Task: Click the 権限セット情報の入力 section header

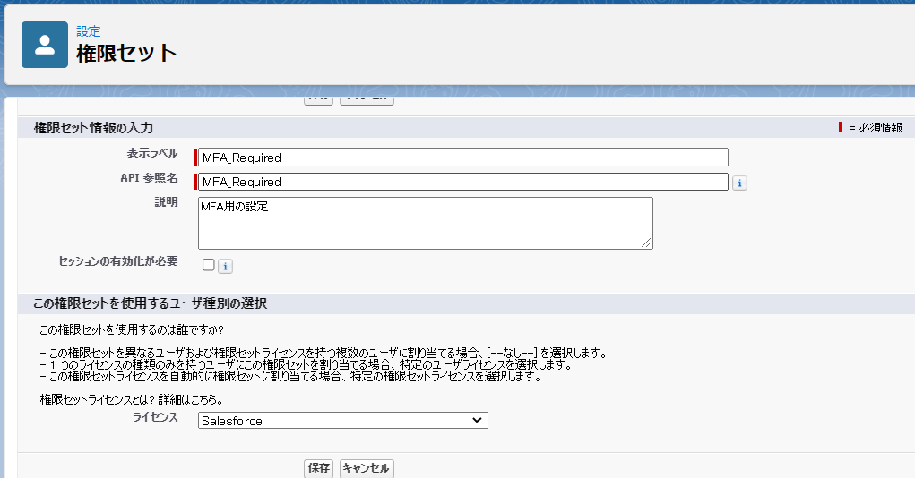Action: click(93, 128)
